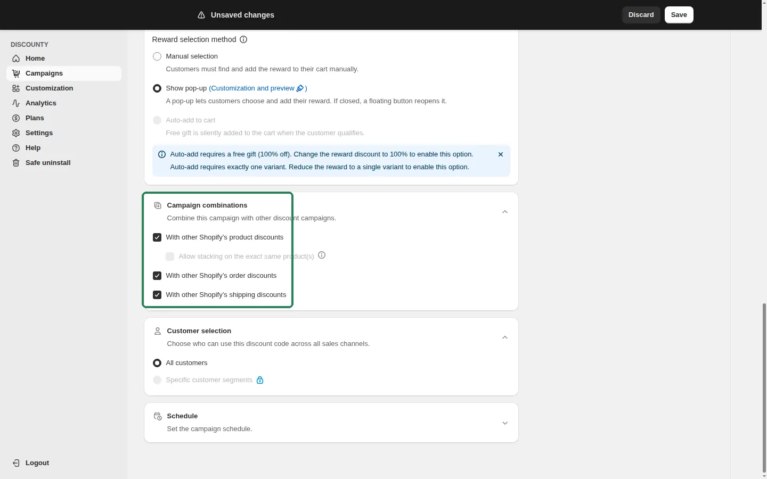The width and height of the screenshot is (767, 479).
Task: Go to Customization in the sidebar
Action: pos(64,88)
